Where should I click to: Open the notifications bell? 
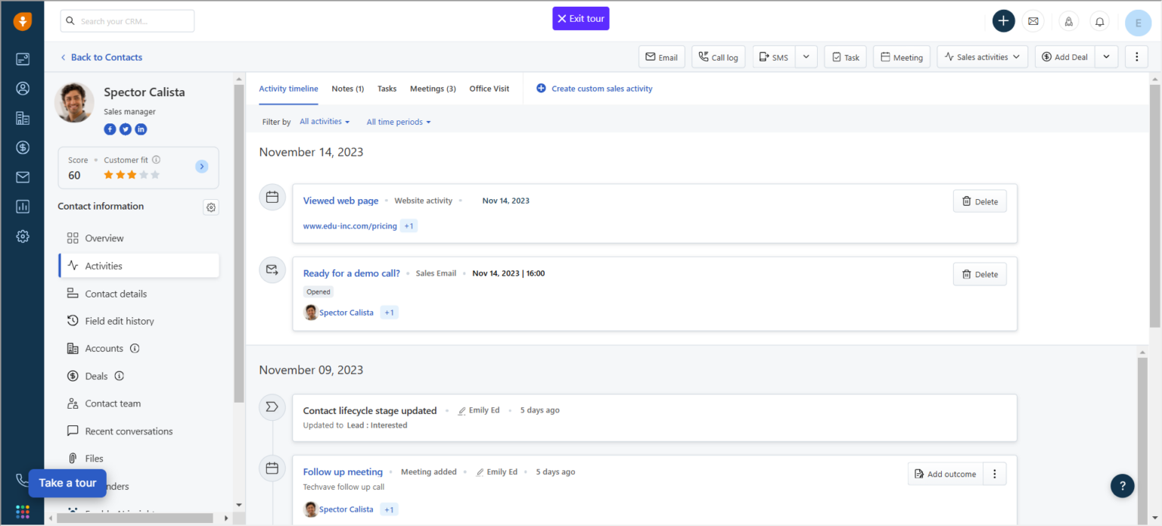coord(1100,21)
